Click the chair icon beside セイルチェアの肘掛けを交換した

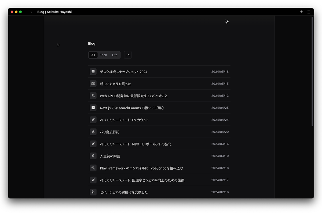[x=93, y=192]
